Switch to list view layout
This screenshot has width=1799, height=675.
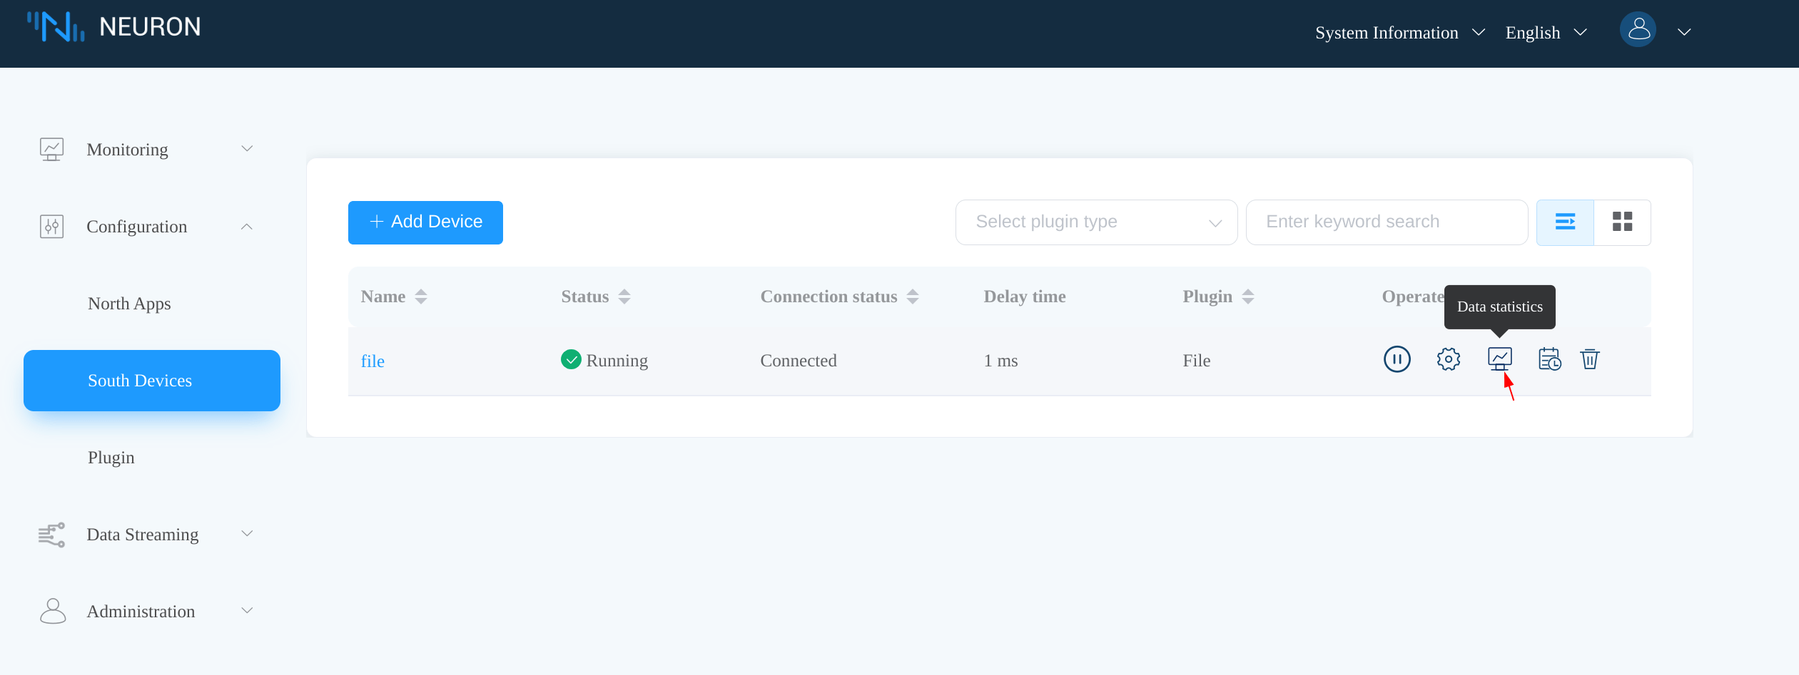(1566, 222)
